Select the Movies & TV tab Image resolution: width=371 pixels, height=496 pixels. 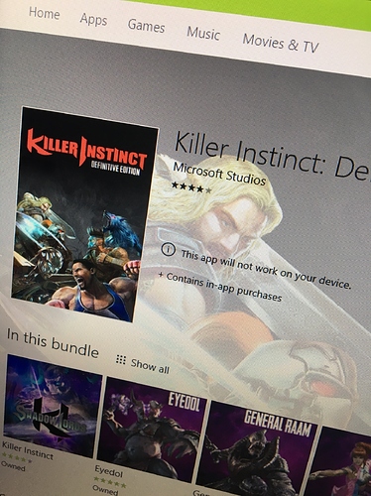tap(281, 44)
